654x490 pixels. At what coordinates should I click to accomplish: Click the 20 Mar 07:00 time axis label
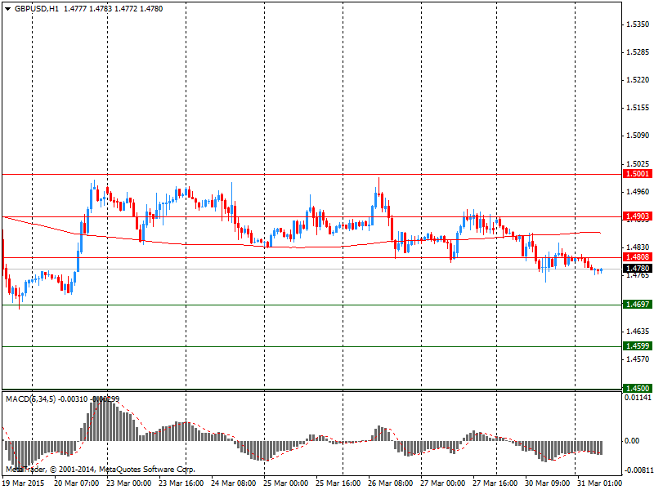[77, 483]
